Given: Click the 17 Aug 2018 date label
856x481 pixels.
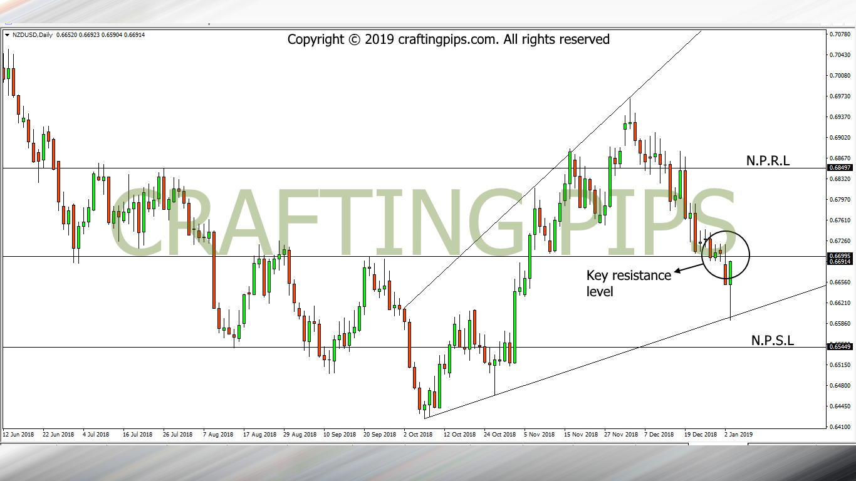Looking at the screenshot, I should click(x=259, y=433).
